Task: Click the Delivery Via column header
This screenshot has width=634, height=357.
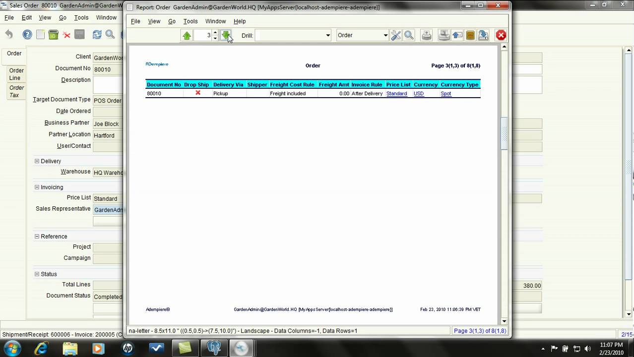Action: (x=228, y=84)
